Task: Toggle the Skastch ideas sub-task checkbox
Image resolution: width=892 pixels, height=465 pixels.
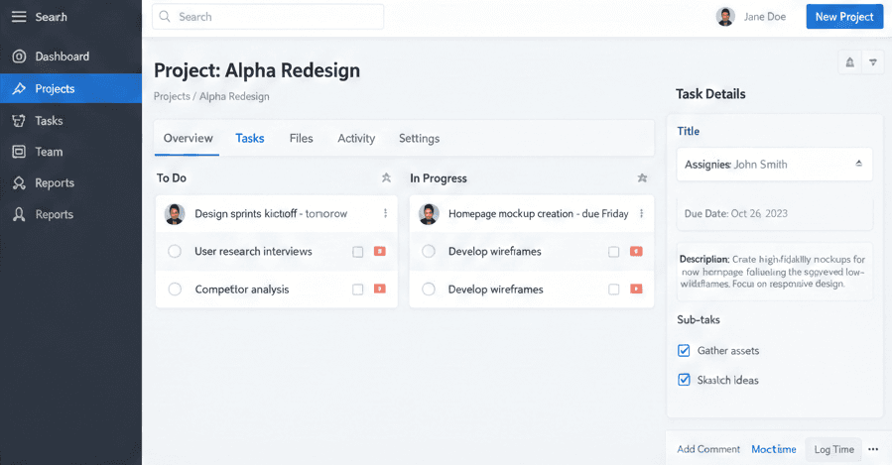Action: (x=684, y=380)
